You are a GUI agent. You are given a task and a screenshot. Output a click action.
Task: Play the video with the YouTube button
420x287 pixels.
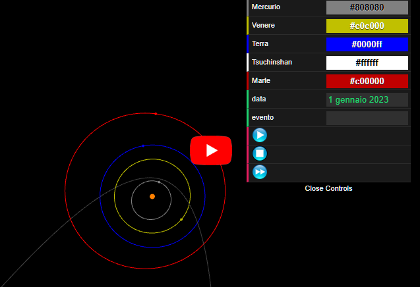coord(211,150)
